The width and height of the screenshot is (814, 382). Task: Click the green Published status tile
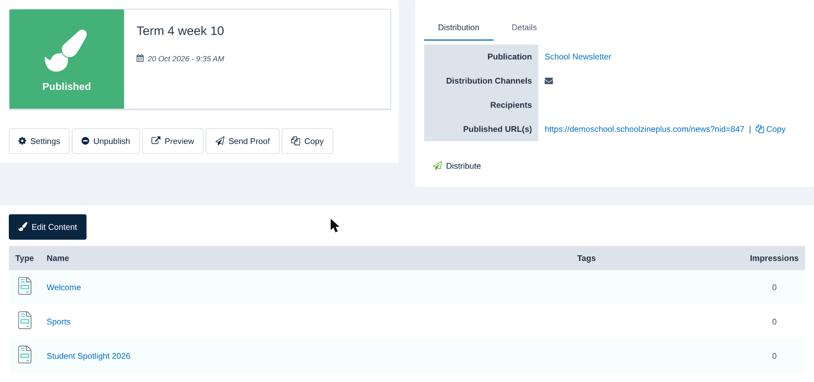66,59
